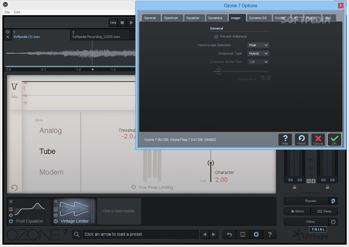This screenshot has height=247, width=349.
Task: Open Crossover Buffer Size 128 dropdown
Action: [258, 62]
